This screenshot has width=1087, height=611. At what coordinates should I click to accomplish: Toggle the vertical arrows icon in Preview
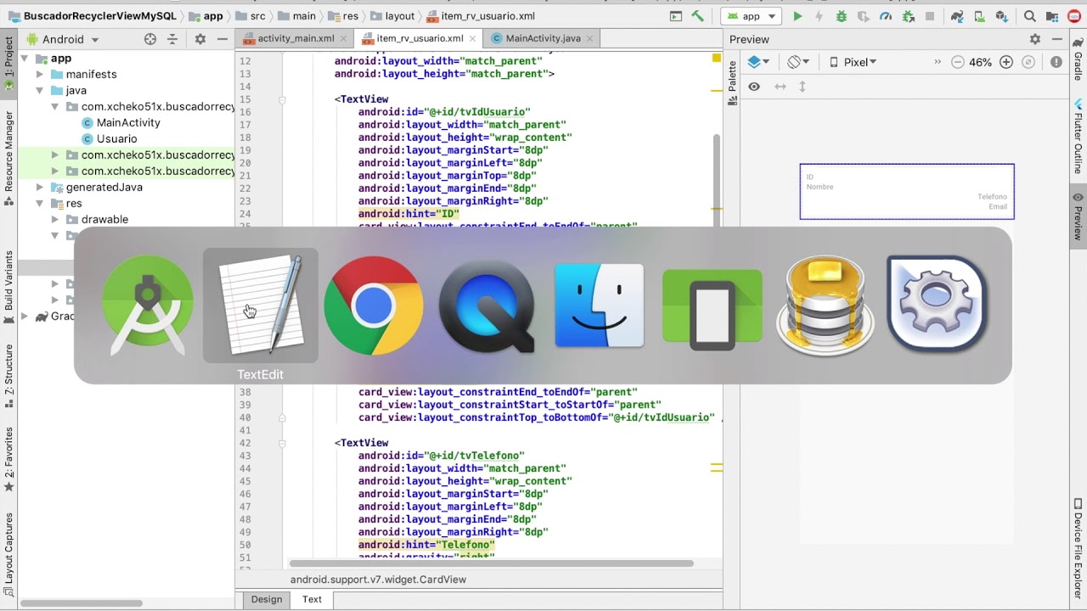802,87
